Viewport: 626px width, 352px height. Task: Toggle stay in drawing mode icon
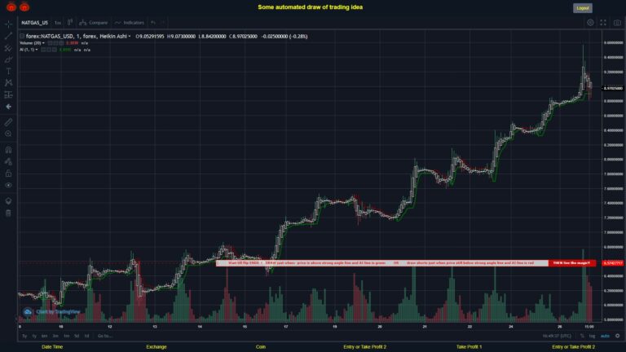point(8,161)
